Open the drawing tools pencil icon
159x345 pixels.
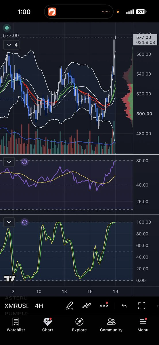tap(70, 306)
